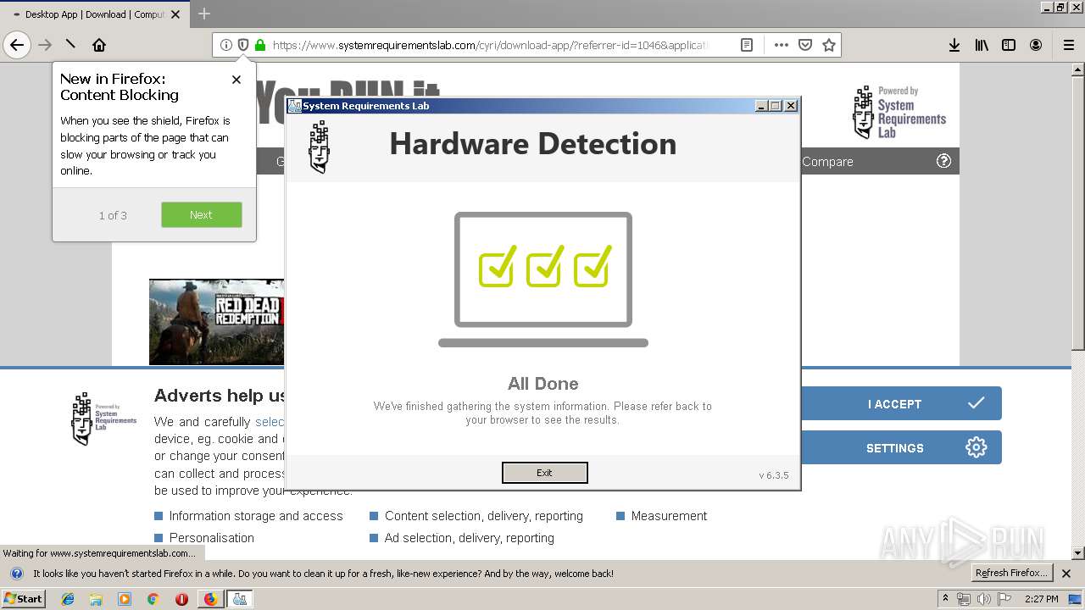Toggle reader view icon
Image resolution: width=1085 pixels, height=610 pixels.
click(x=746, y=45)
